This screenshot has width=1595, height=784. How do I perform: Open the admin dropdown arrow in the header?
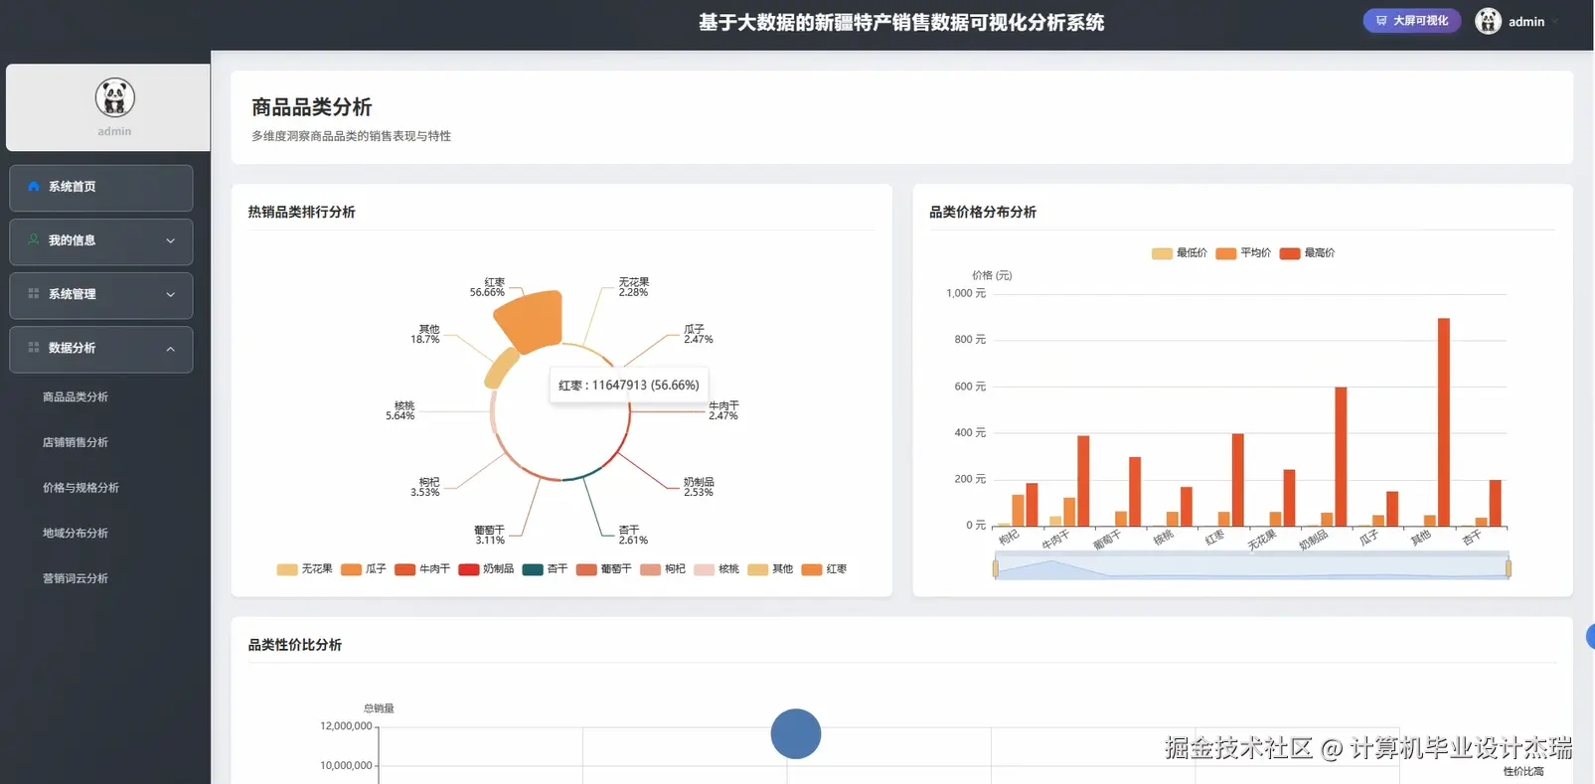click(1555, 22)
